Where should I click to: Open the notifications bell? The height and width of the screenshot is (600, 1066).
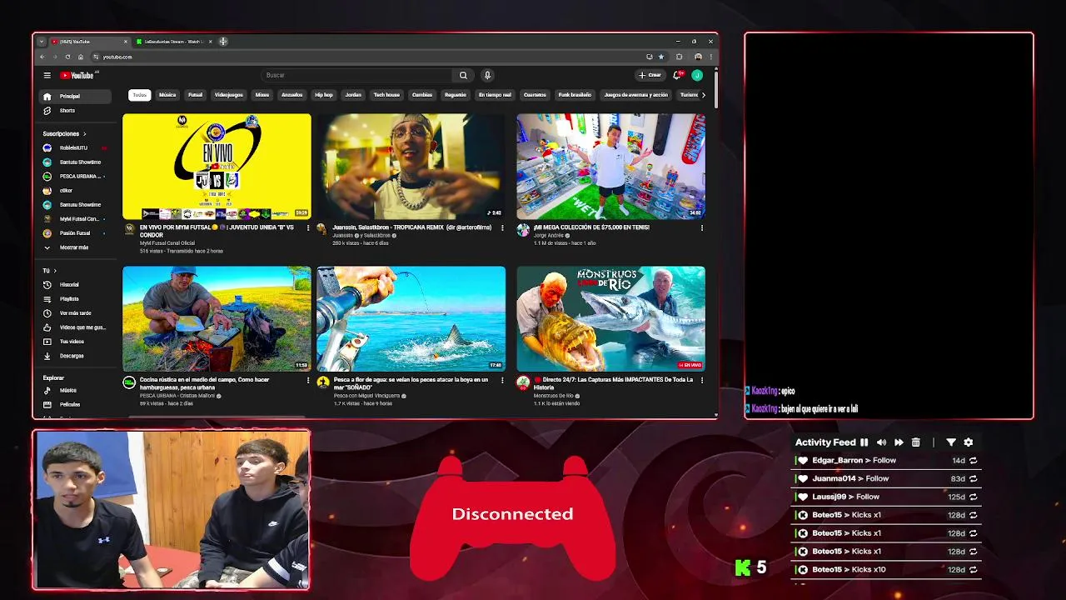point(677,75)
